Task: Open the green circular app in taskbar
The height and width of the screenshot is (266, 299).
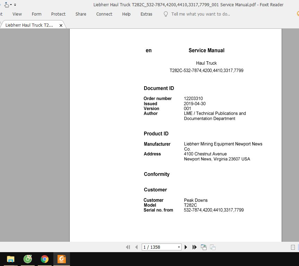Action: pyautogui.click(x=28, y=259)
